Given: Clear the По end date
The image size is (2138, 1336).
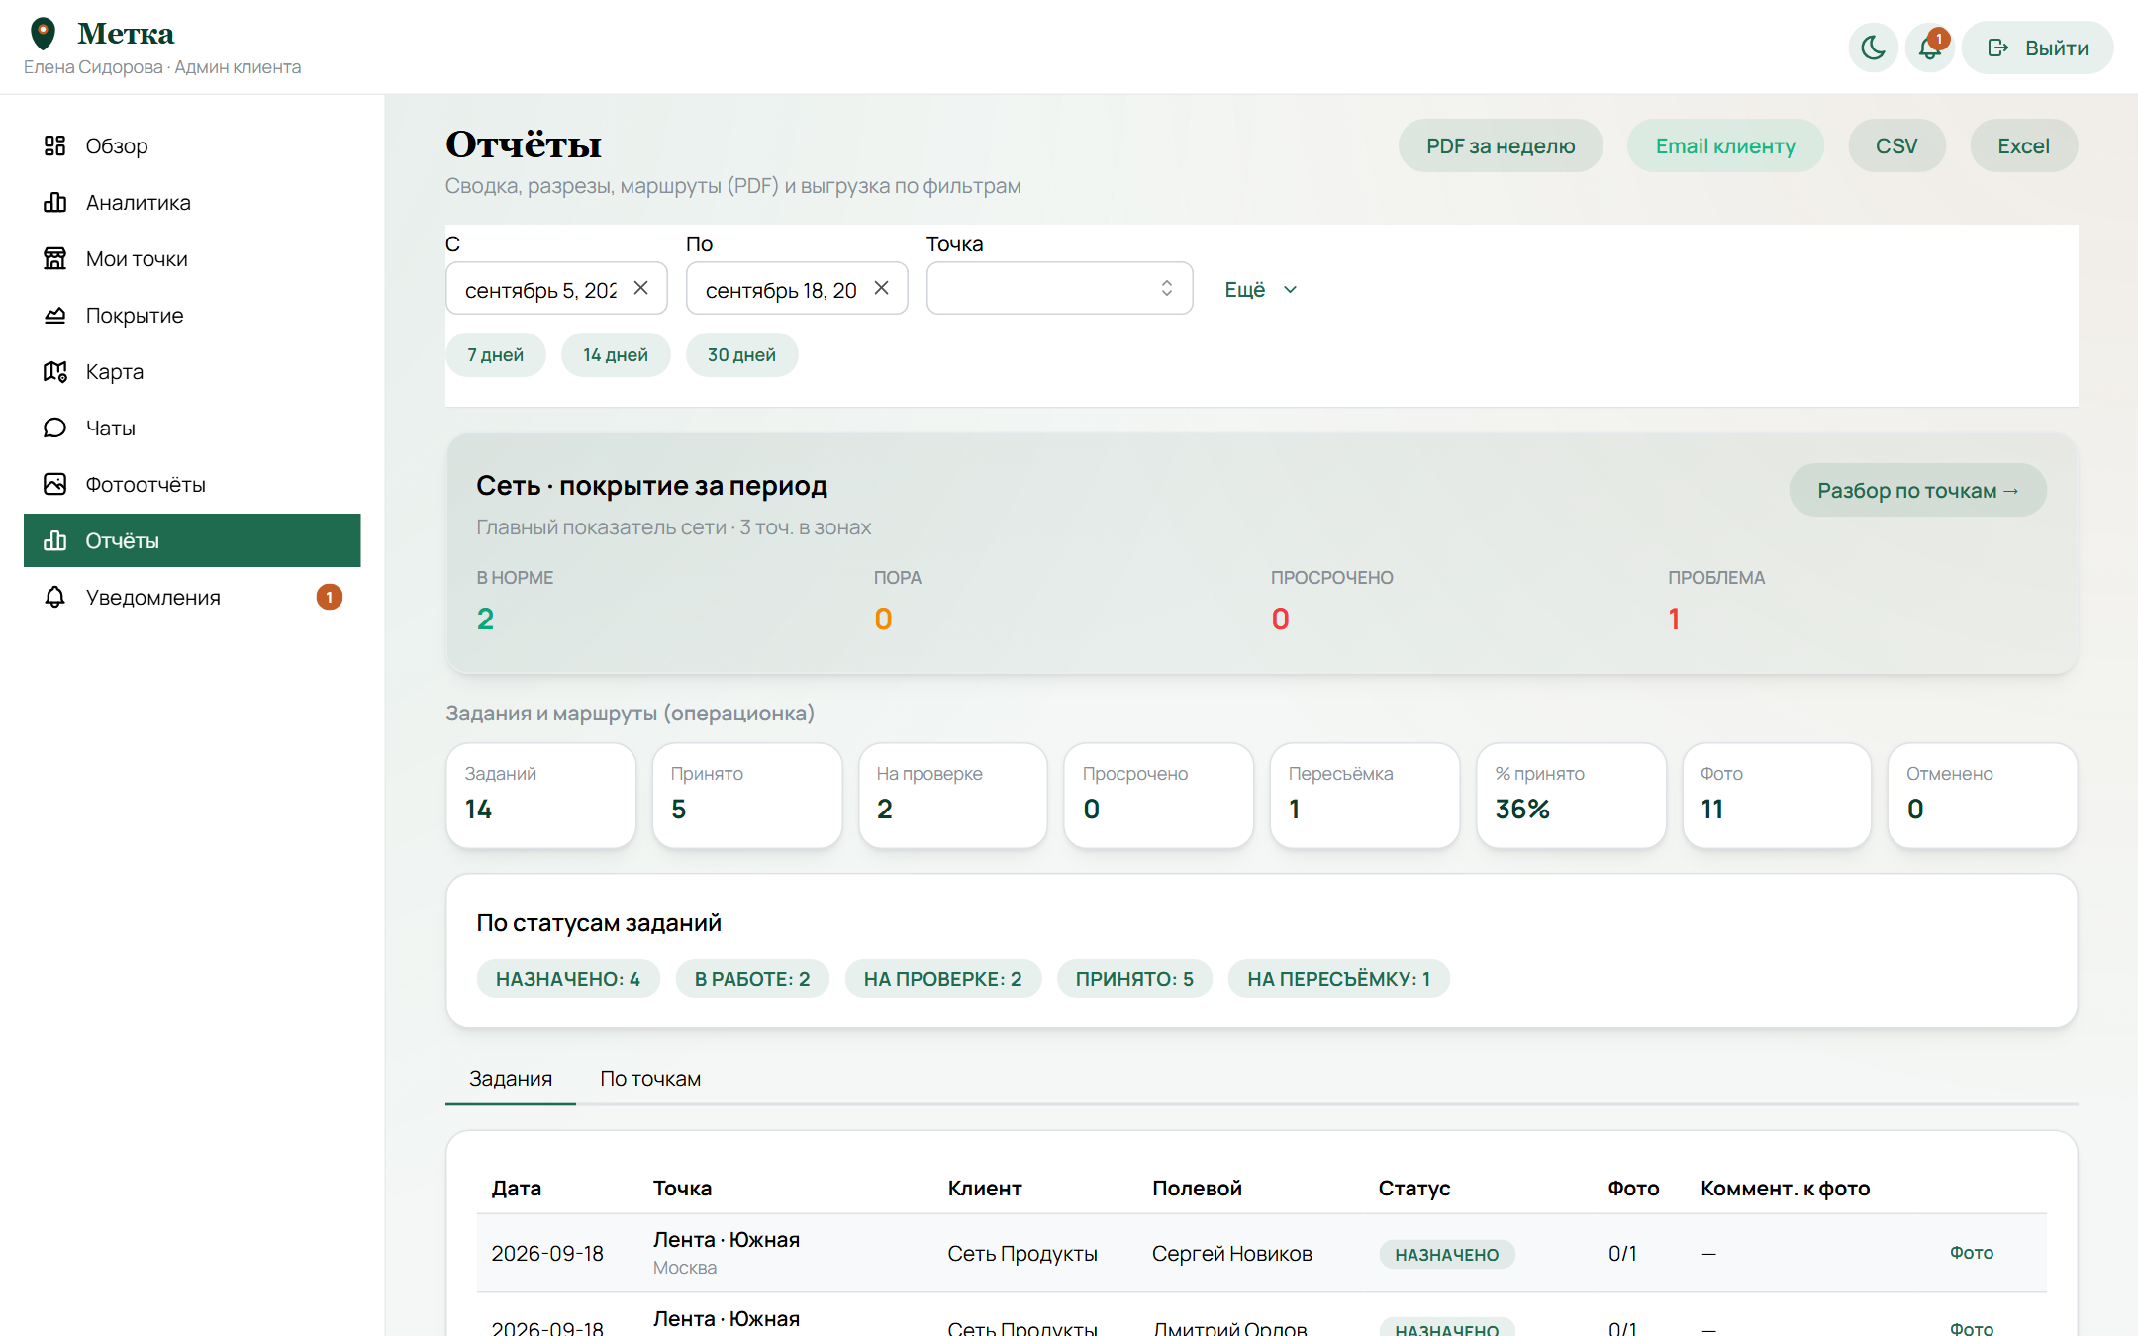Looking at the screenshot, I should click(x=882, y=288).
